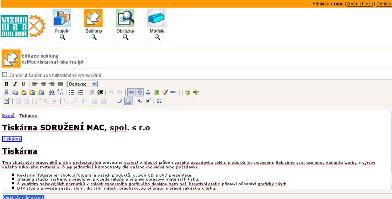
Task: Apply subscript formatting
Action: (139, 101)
